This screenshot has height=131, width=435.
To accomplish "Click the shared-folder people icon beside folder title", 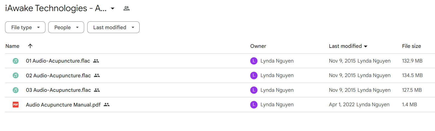I will tap(127, 8).
